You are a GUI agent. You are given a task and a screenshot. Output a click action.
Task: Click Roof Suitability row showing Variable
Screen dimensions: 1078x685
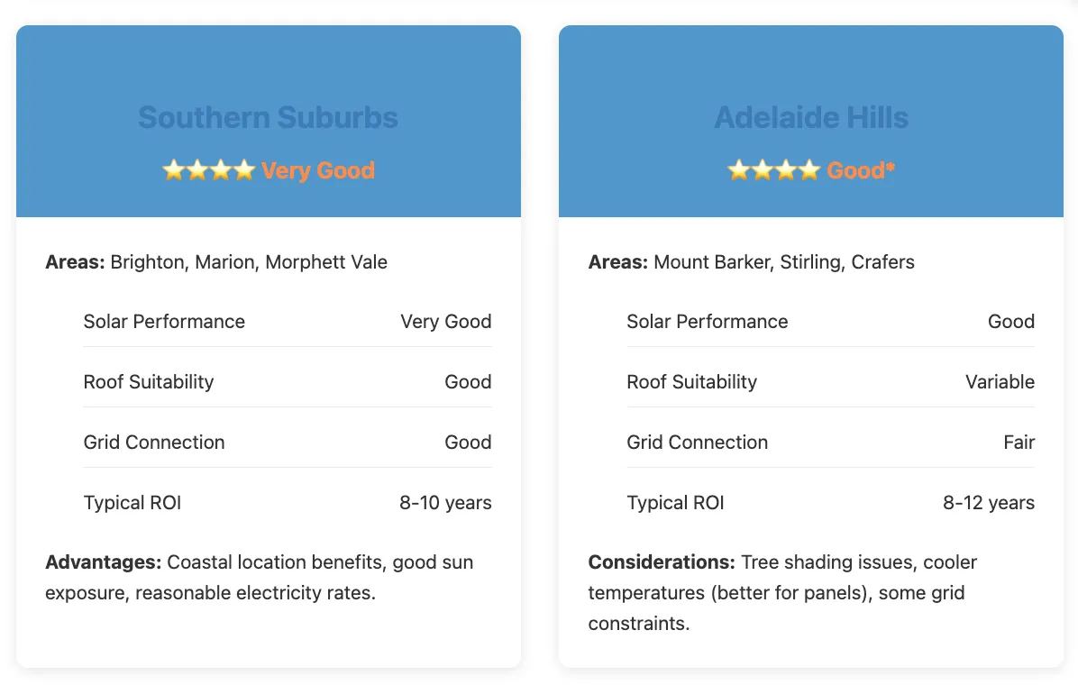point(830,381)
